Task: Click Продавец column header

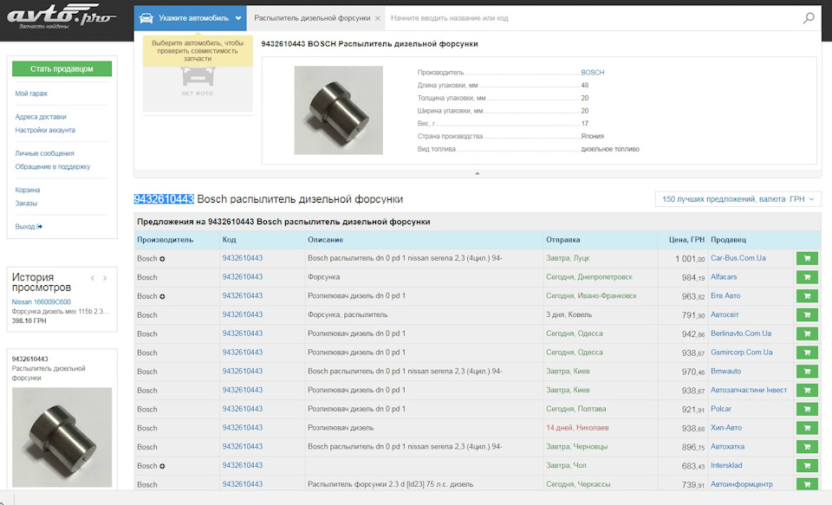Action: [x=729, y=240]
